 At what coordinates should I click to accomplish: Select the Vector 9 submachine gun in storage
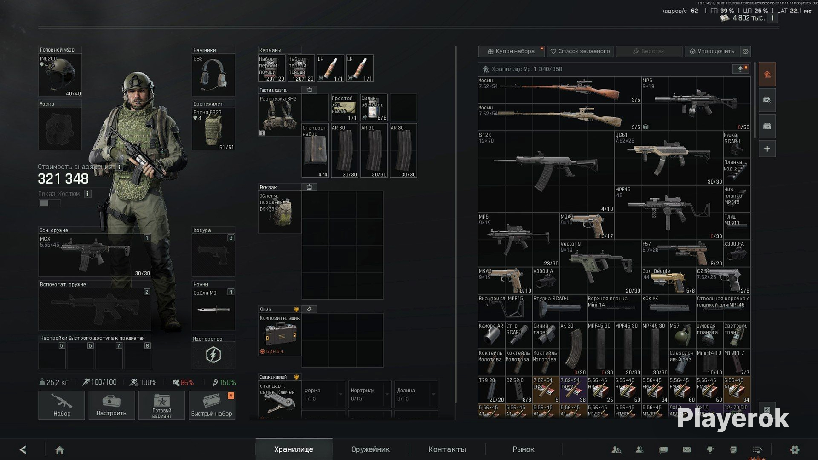pos(600,267)
